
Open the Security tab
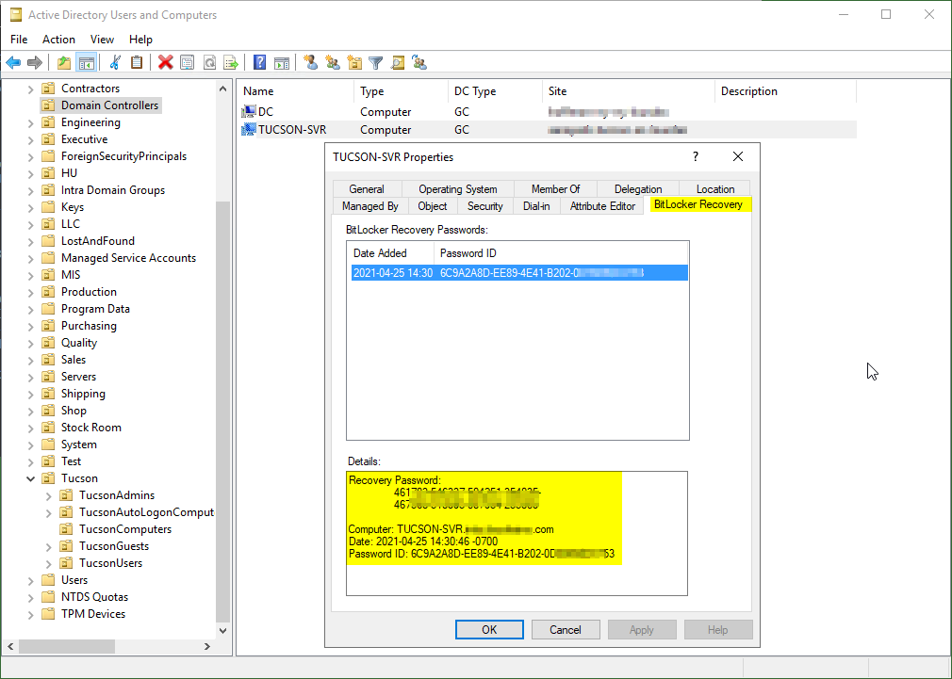point(485,205)
